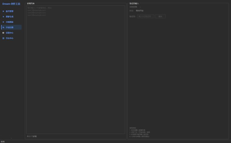The image size is (231, 143).
Task: Click the square icon beside 账号管理
Action: [x=3, y=11]
